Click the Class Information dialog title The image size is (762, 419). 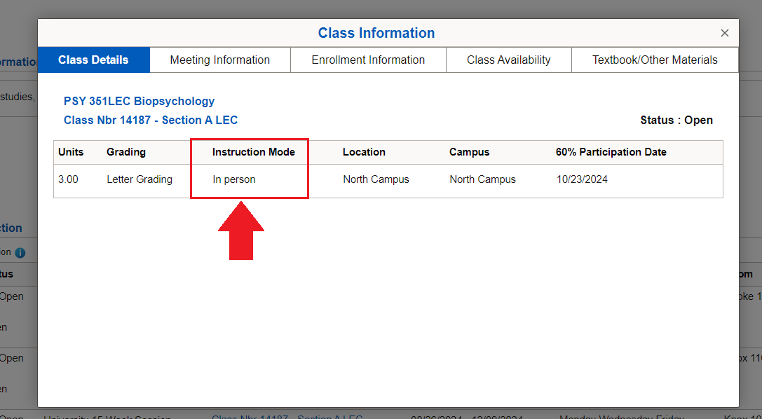[376, 32]
